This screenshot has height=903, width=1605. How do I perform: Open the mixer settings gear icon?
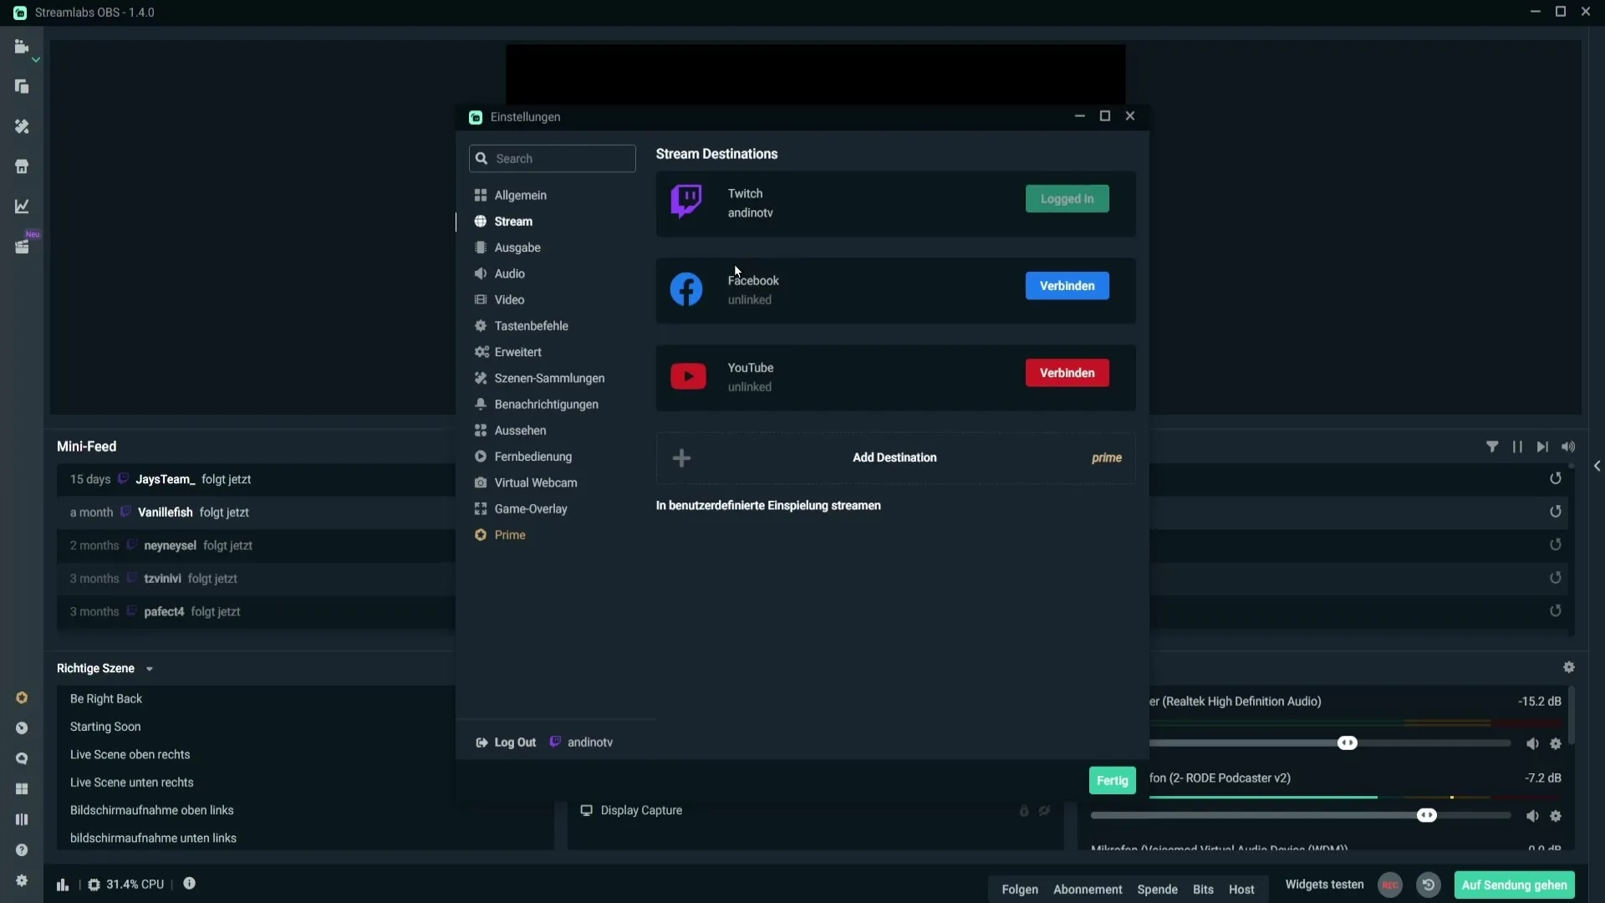pyautogui.click(x=1569, y=667)
